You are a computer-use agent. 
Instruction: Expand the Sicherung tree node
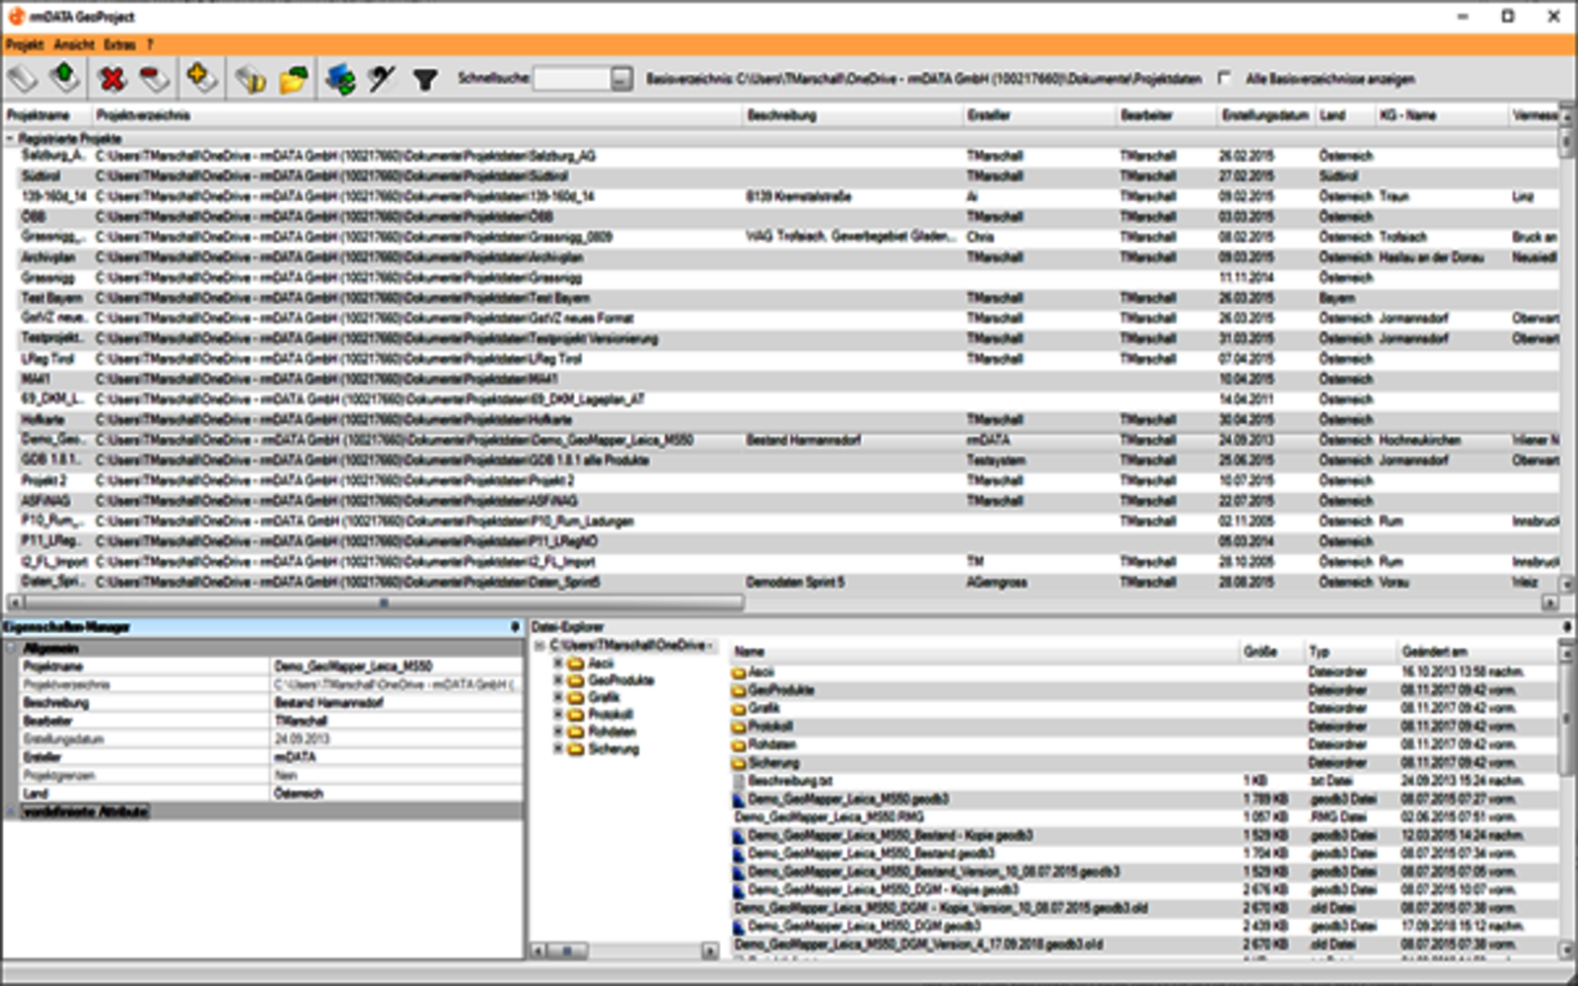click(x=558, y=749)
